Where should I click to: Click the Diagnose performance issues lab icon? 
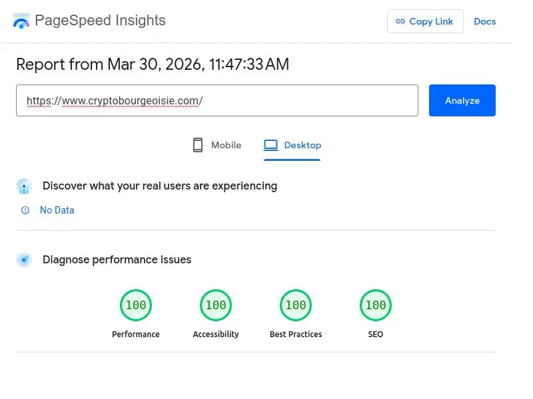coord(24,259)
